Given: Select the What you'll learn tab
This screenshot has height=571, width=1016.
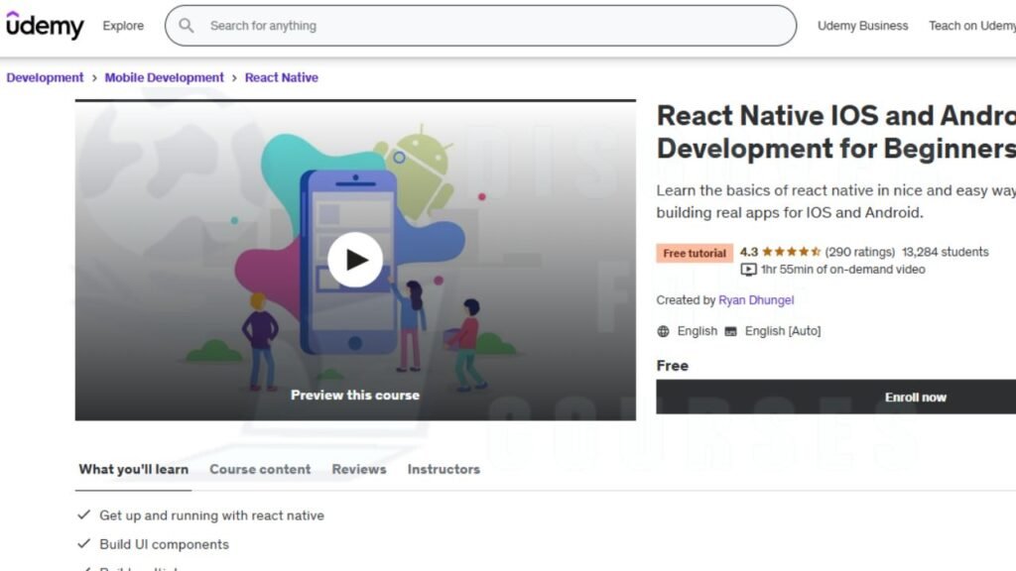Looking at the screenshot, I should tap(134, 469).
